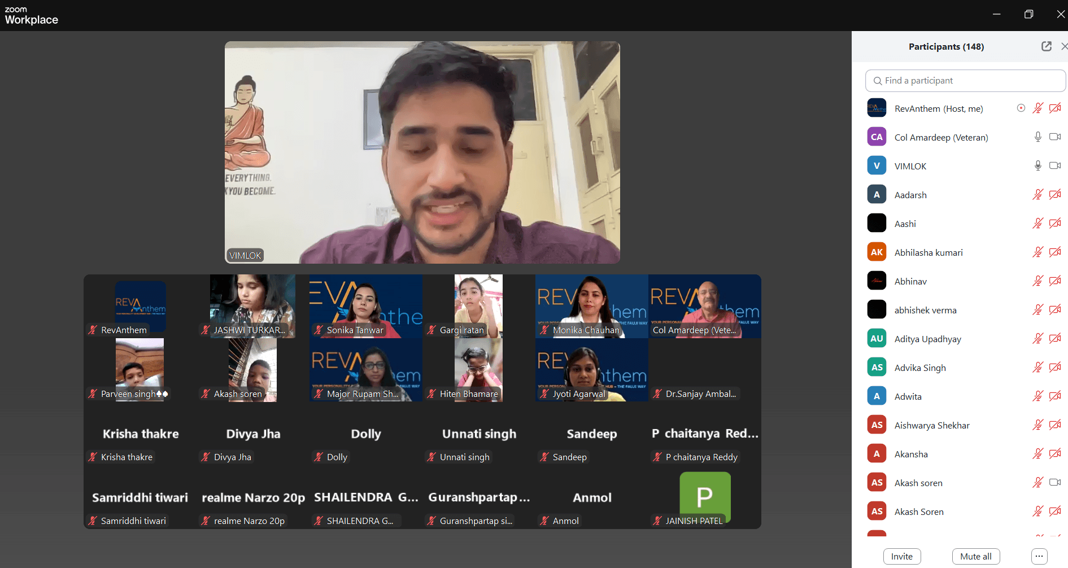Click Sonika Tanwar's video thumbnail
Screen dimensions: 1068x568
click(x=365, y=305)
